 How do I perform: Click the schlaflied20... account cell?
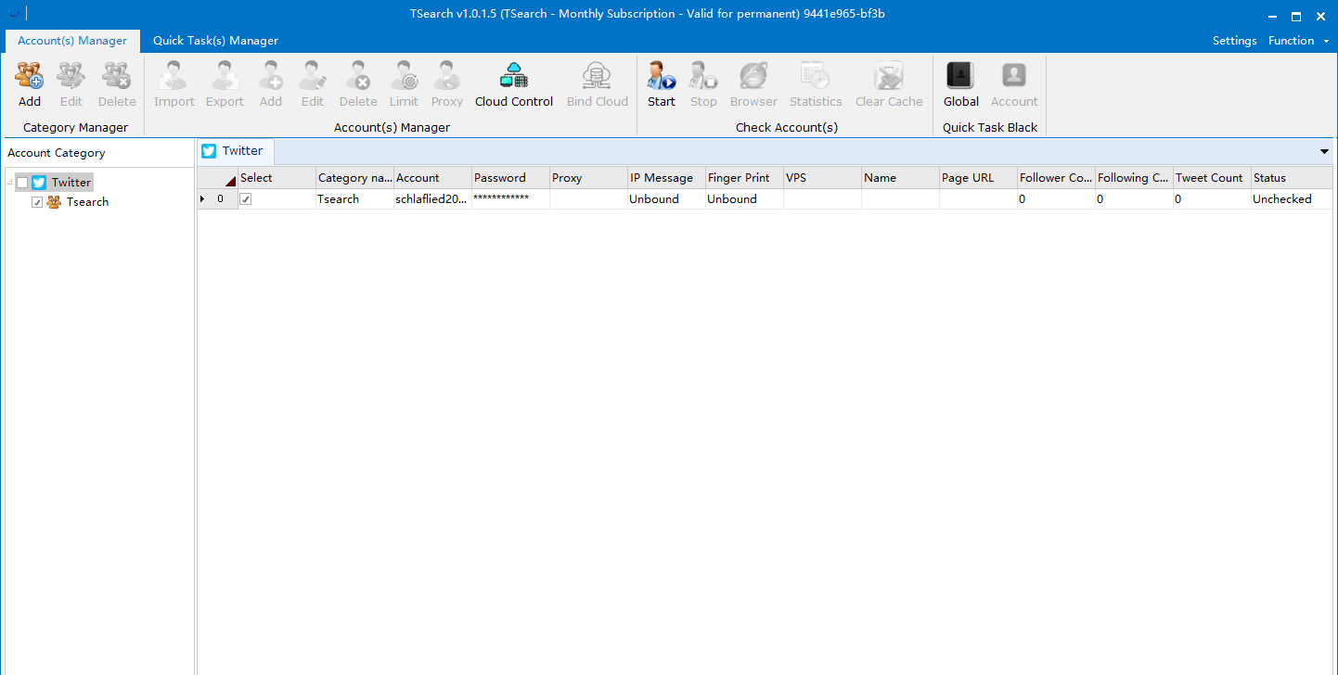tap(432, 199)
